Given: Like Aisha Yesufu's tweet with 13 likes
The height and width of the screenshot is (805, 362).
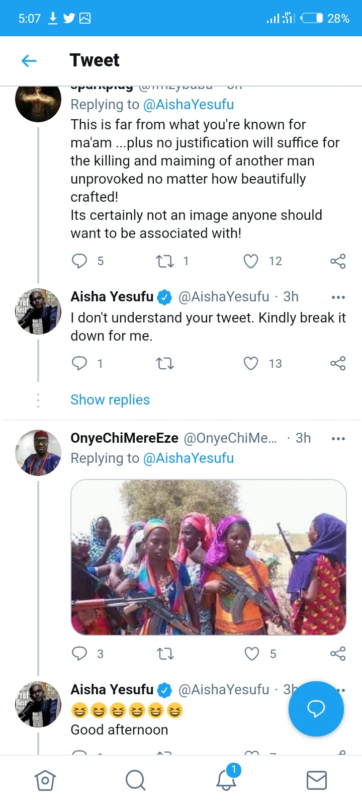Looking at the screenshot, I should [251, 363].
